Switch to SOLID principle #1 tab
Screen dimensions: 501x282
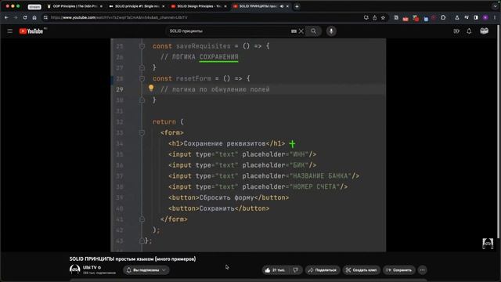(x=137, y=6)
